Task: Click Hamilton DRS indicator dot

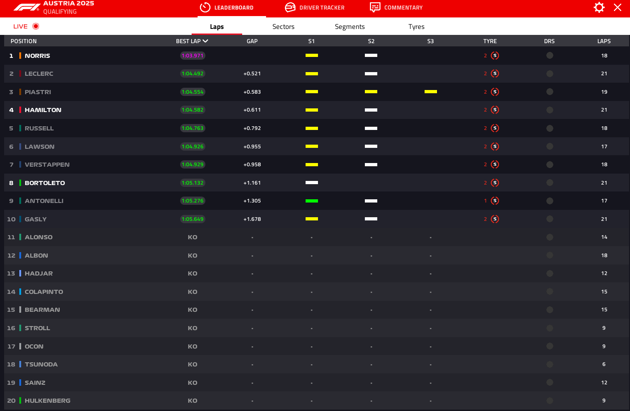Action: 550,110
